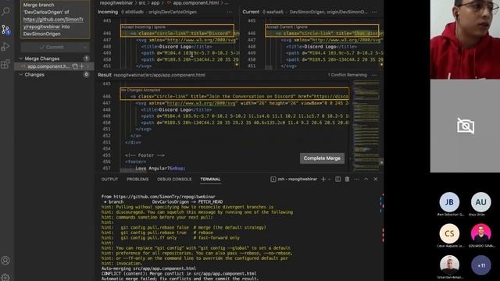Close the terminal panel
The image size is (500, 281).
point(376,179)
